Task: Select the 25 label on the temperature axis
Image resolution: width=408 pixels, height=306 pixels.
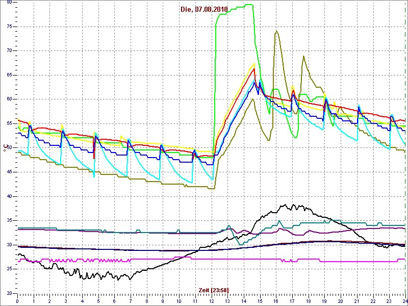Action: coord(9,269)
